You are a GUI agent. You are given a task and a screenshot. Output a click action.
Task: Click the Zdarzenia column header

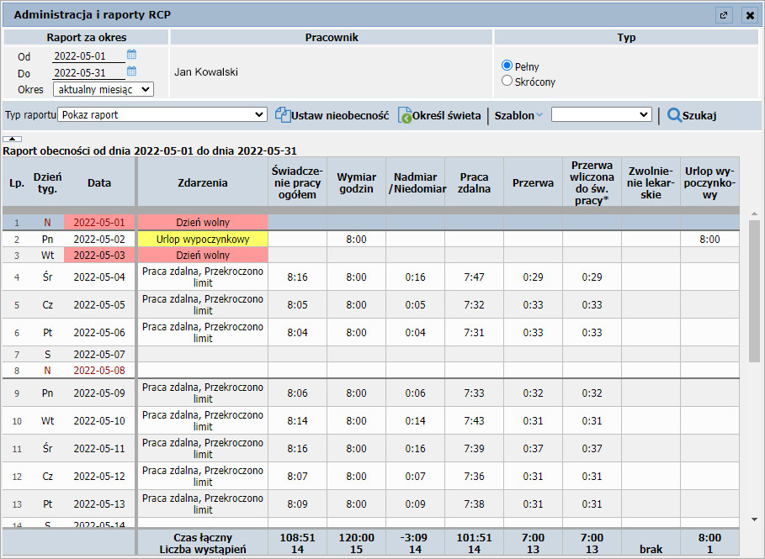click(203, 182)
